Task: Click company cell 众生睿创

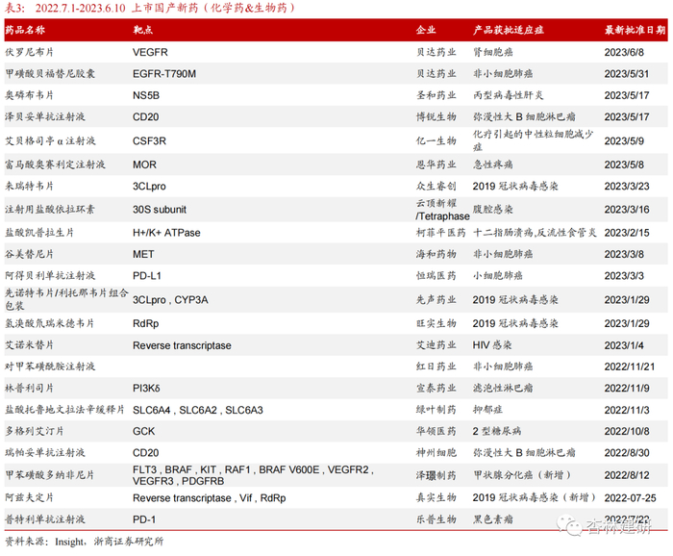Action: [x=436, y=187]
